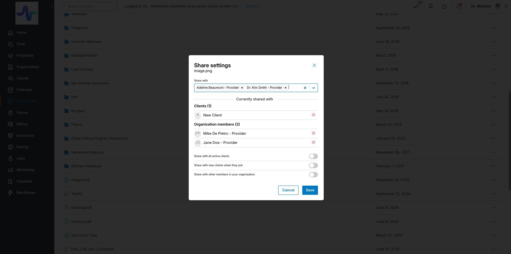Screen dimensions: 511x254
Task: Enable Share with all active clients
Action: 313,156
